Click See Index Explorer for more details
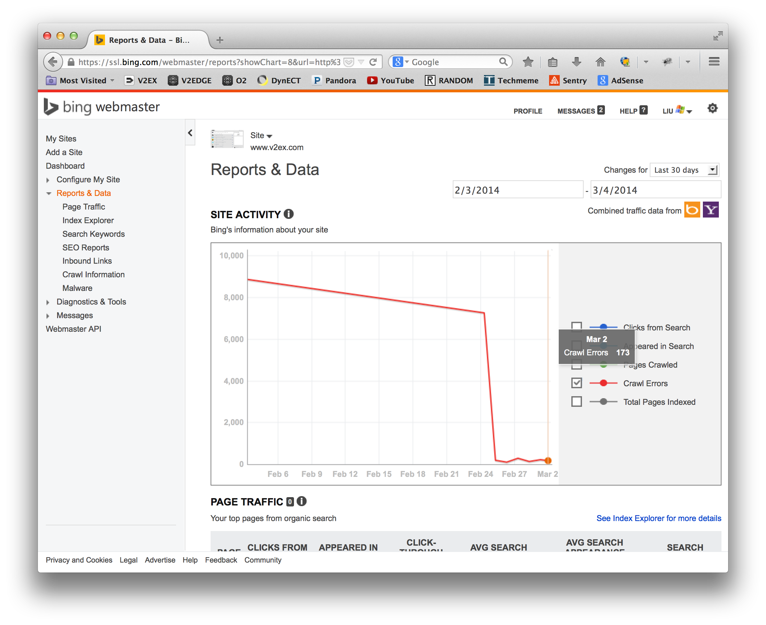Screen dimensions: 766x625 [658, 518]
